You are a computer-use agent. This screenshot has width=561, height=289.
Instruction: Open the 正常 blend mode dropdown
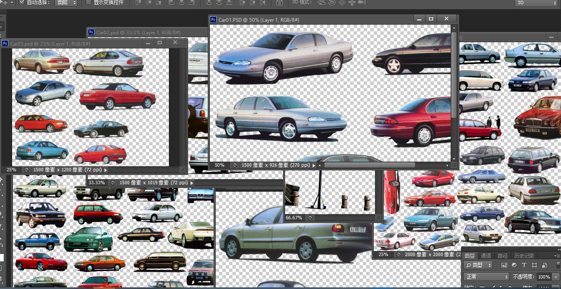[486, 276]
